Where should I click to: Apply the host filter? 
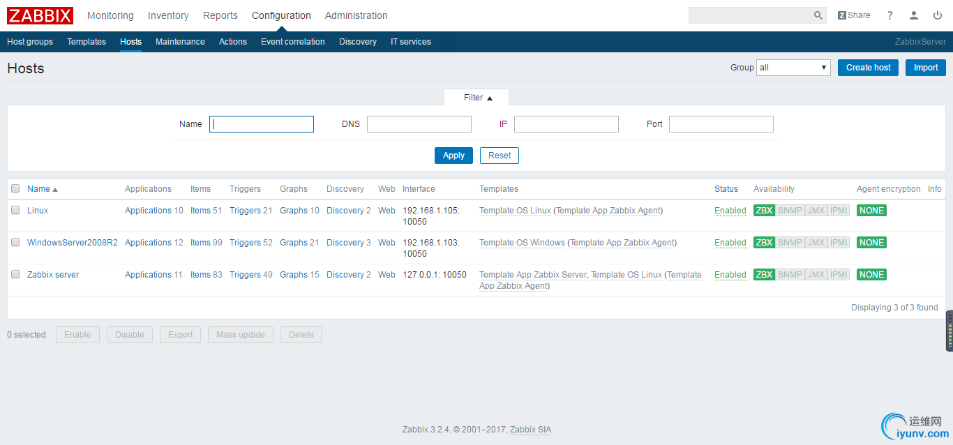453,156
